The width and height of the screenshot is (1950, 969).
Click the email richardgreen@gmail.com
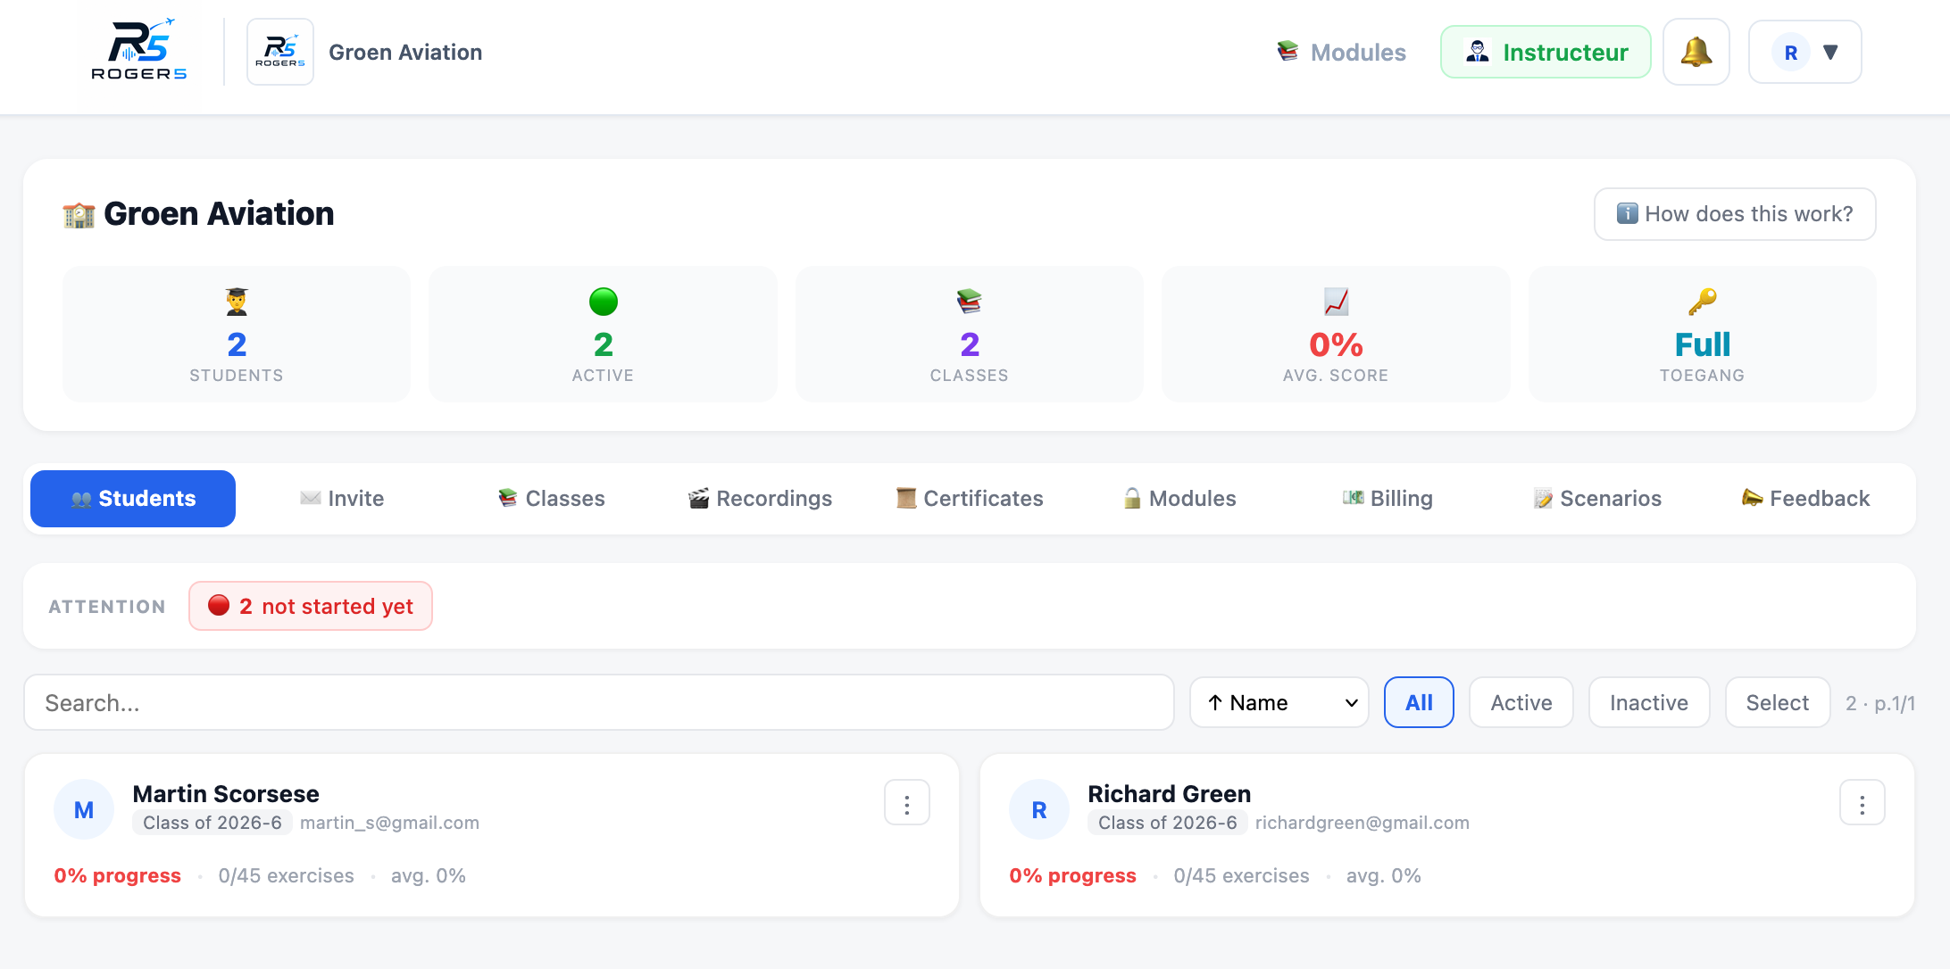pos(1362,823)
